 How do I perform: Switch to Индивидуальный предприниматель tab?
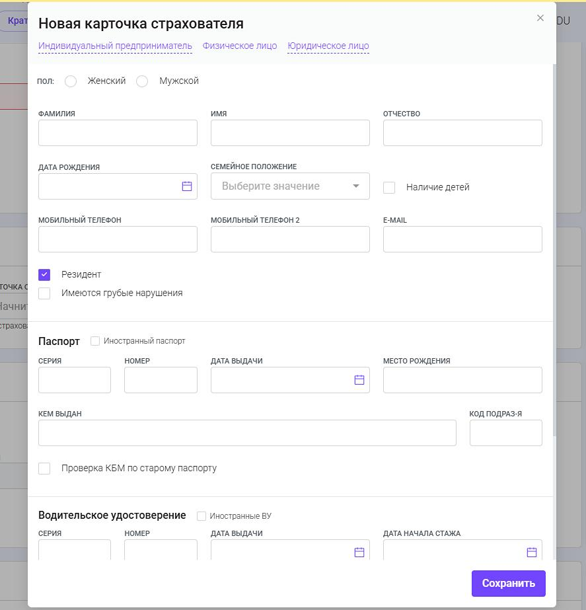115,46
